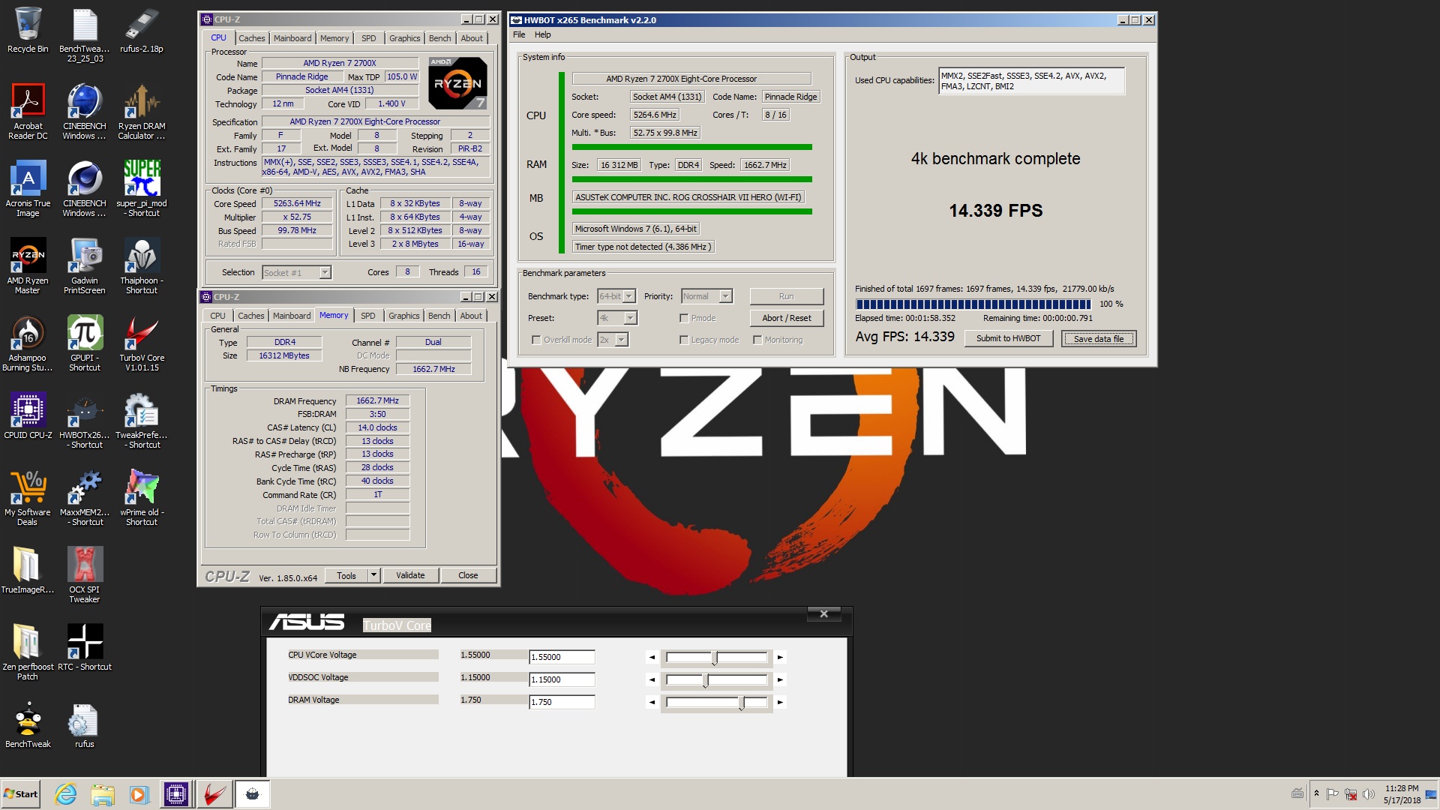The width and height of the screenshot is (1440, 810).
Task: Open the BenchTweak text file icon
Action: coord(85,34)
